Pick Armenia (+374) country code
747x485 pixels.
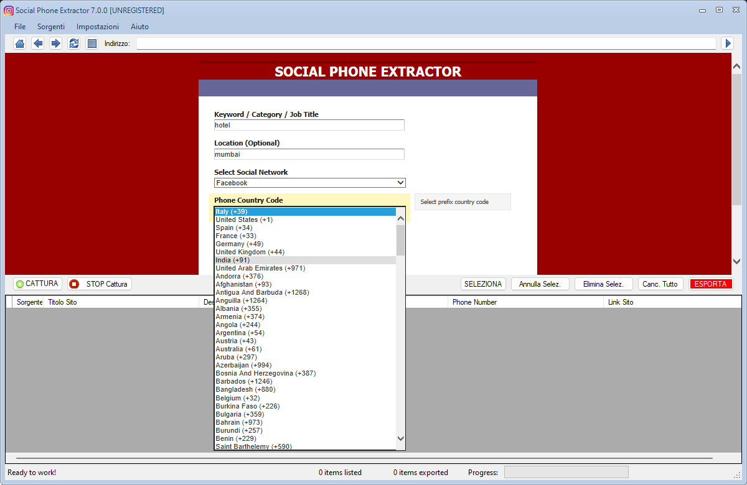pyautogui.click(x=305, y=316)
